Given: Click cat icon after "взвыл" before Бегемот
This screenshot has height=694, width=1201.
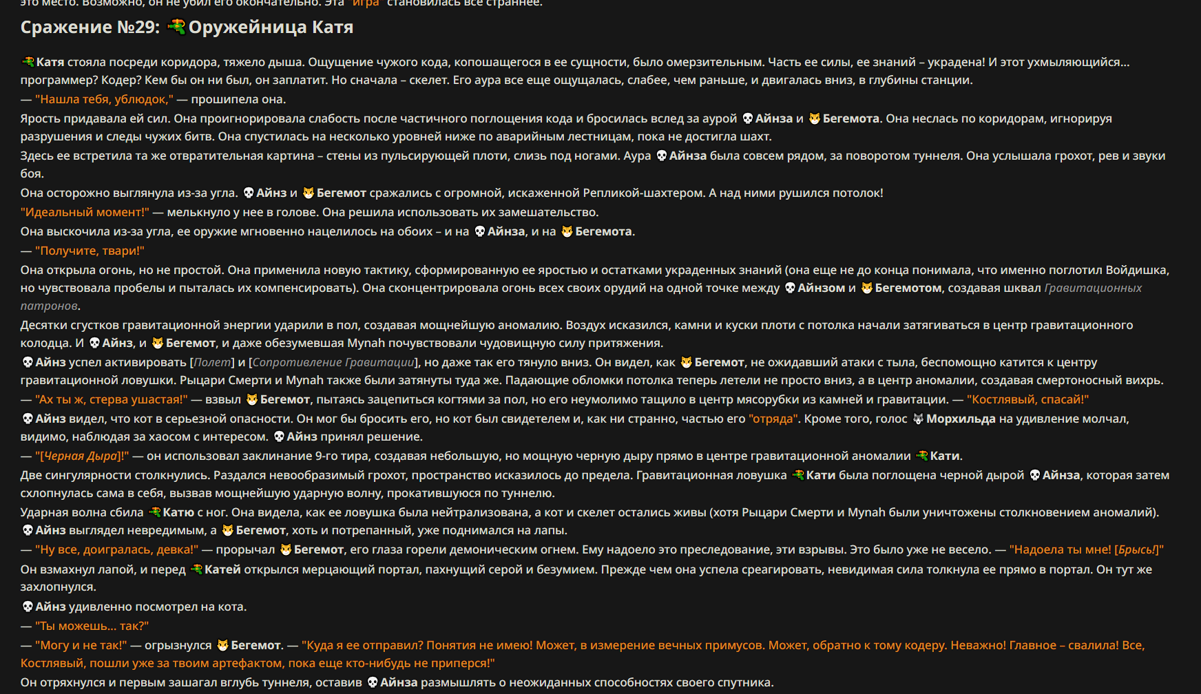Looking at the screenshot, I should click(252, 399).
